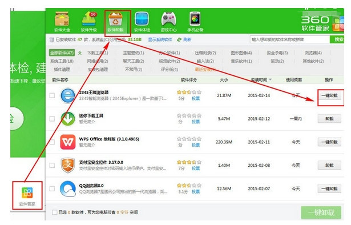Sort by 使用频率 column header

coord(294,80)
